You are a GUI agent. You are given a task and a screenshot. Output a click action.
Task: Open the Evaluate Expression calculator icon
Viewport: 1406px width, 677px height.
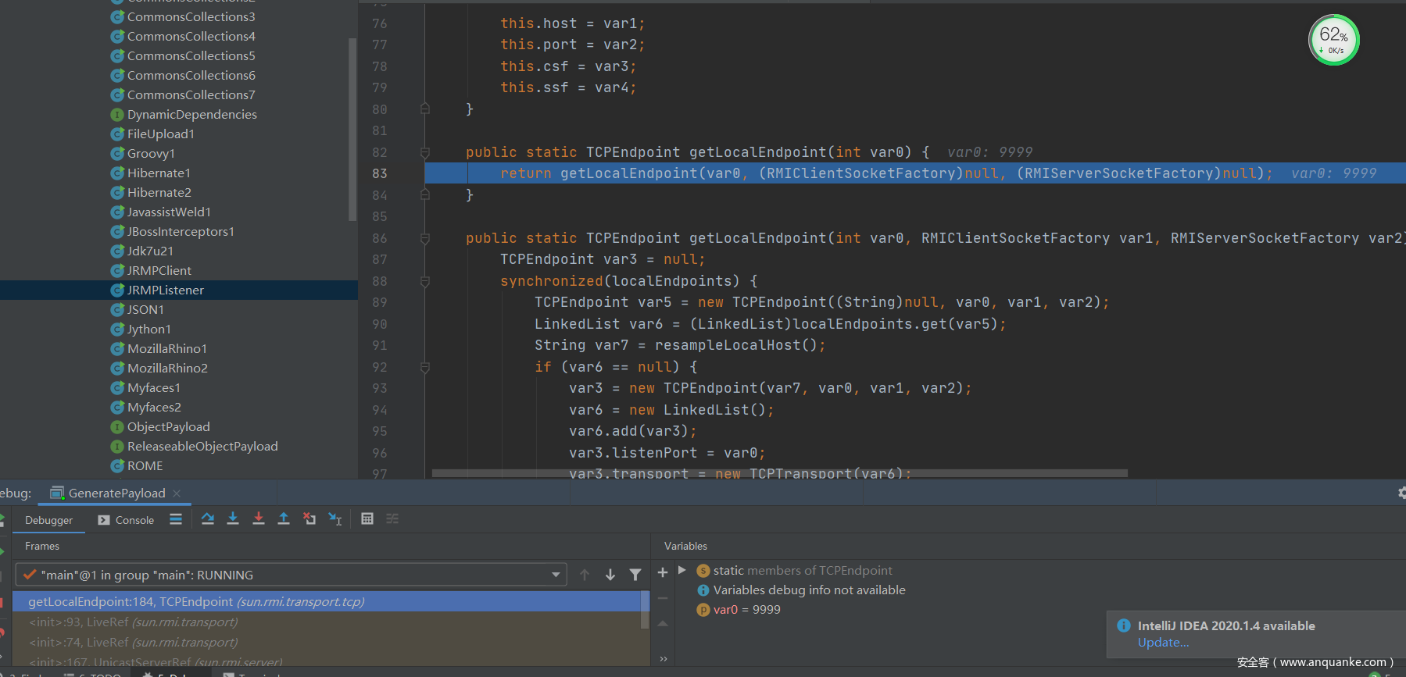(367, 519)
